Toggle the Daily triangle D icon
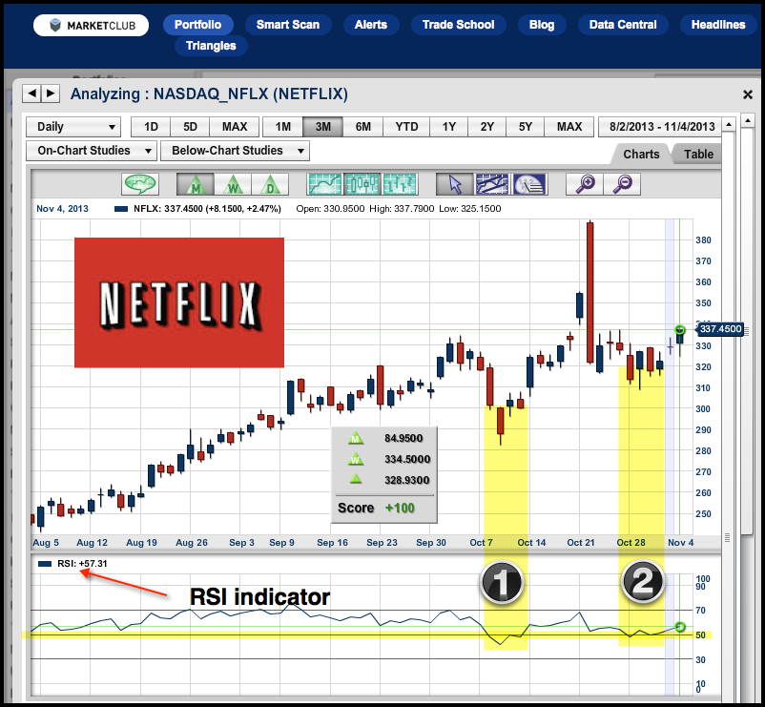 tap(270, 184)
